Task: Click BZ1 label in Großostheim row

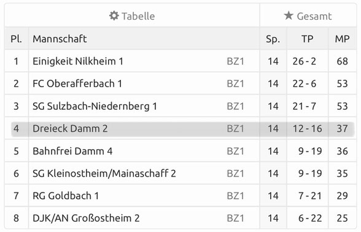Action: click(235, 218)
